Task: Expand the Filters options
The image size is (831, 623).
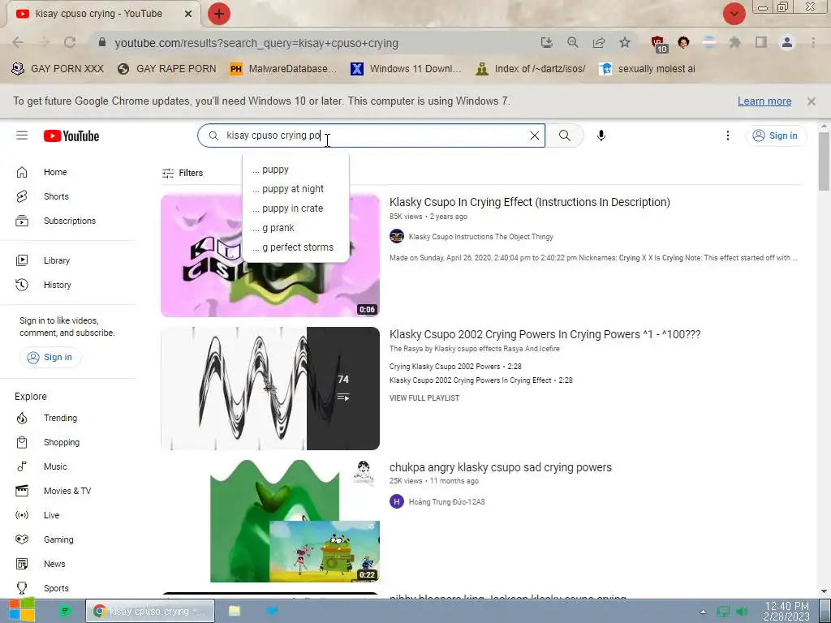Action: pyautogui.click(x=183, y=173)
